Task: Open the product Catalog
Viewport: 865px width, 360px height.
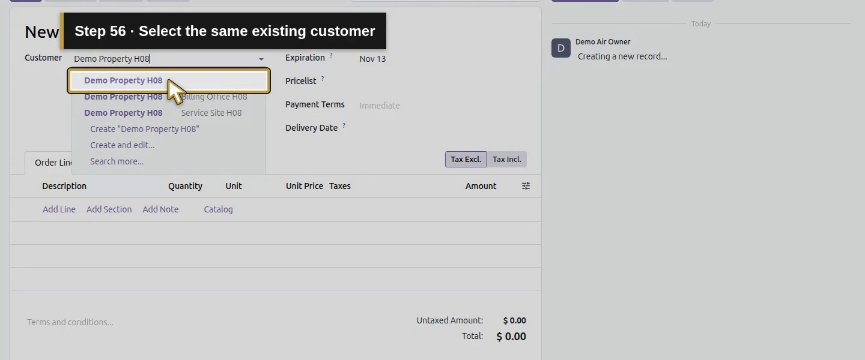Action: (x=218, y=209)
